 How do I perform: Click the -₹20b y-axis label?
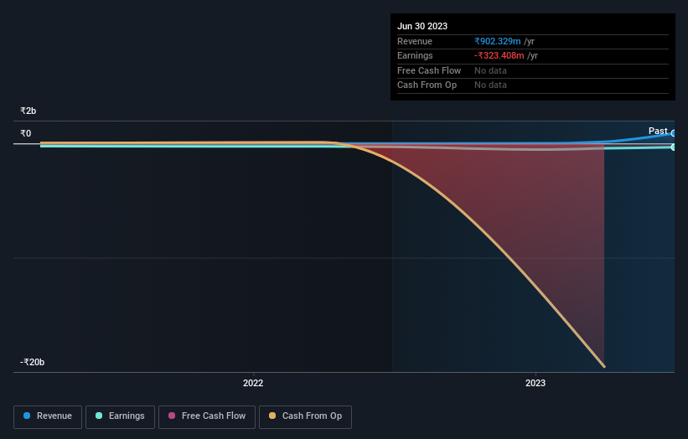pos(32,362)
